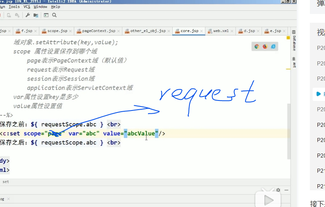Click comment line 'scope 属性设置保存到哪个域'
This screenshot has width=325, height=207.
55,51
